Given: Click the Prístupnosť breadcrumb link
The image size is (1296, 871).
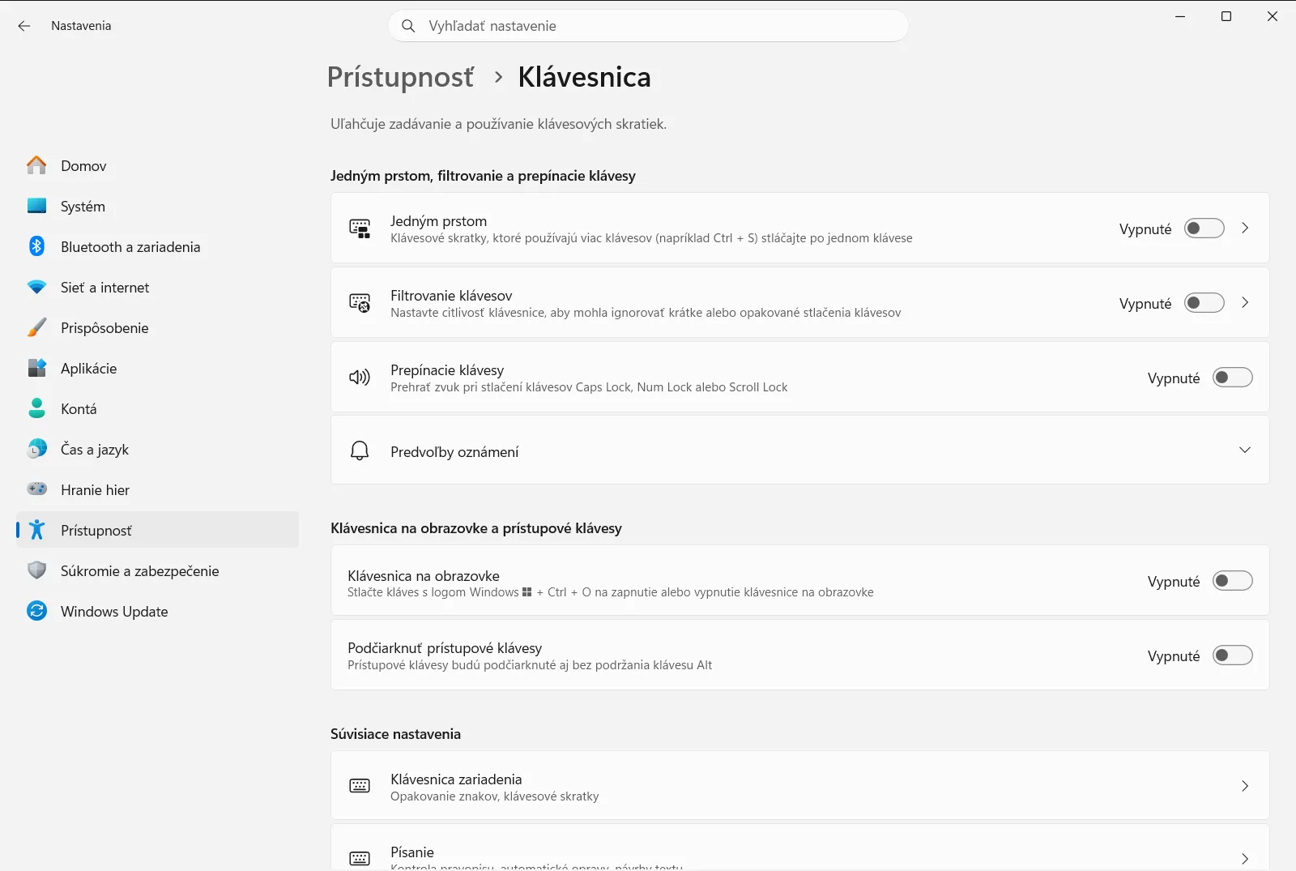Looking at the screenshot, I should [400, 77].
